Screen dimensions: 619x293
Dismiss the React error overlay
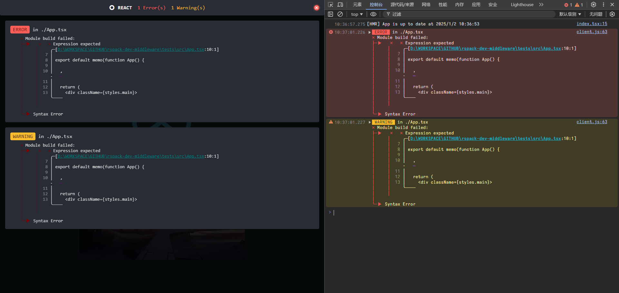pyautogui.click(x=317, y=8)
